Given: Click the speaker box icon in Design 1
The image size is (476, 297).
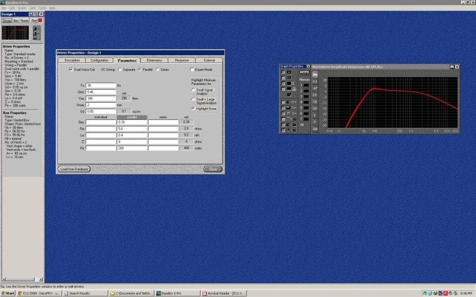Looking at the screenshot, I should point(36,33).
